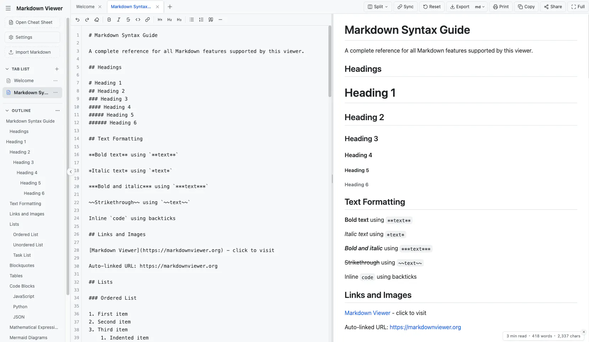The width and height of the screenshot is (589, 342).
Task: Jump to JavaScript in outline
Action: 24,296
